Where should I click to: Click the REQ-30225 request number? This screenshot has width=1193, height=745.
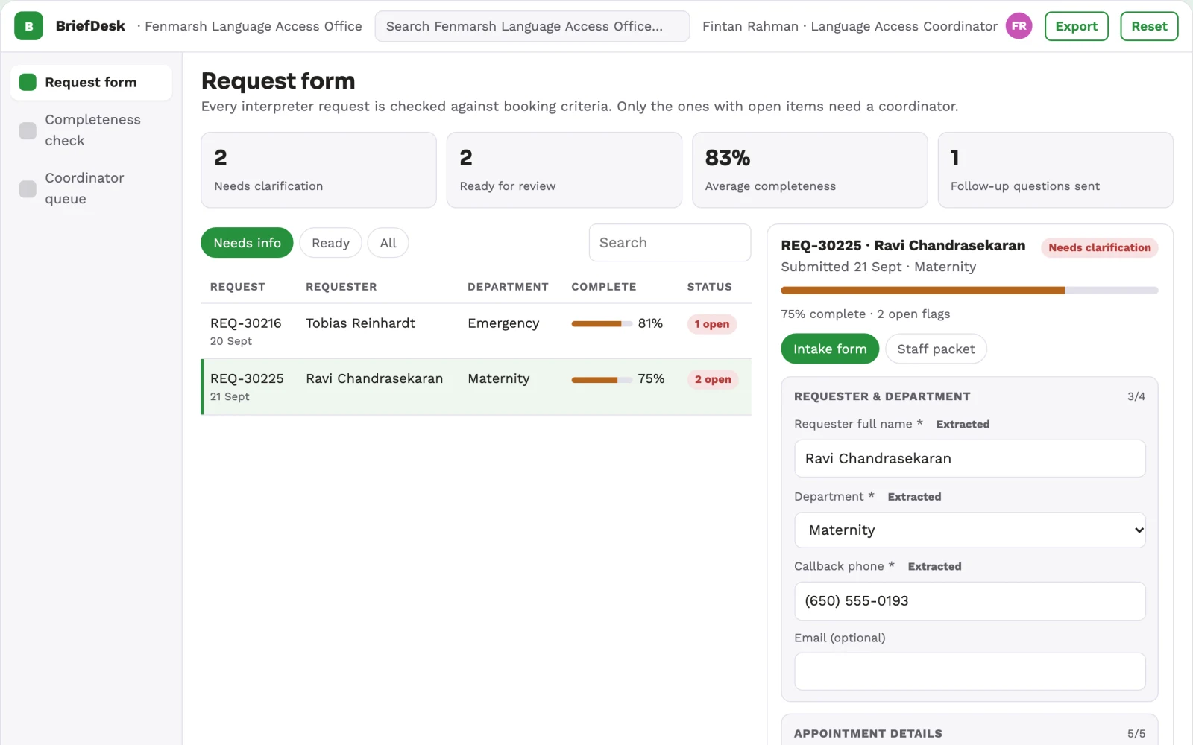(247, 378)
